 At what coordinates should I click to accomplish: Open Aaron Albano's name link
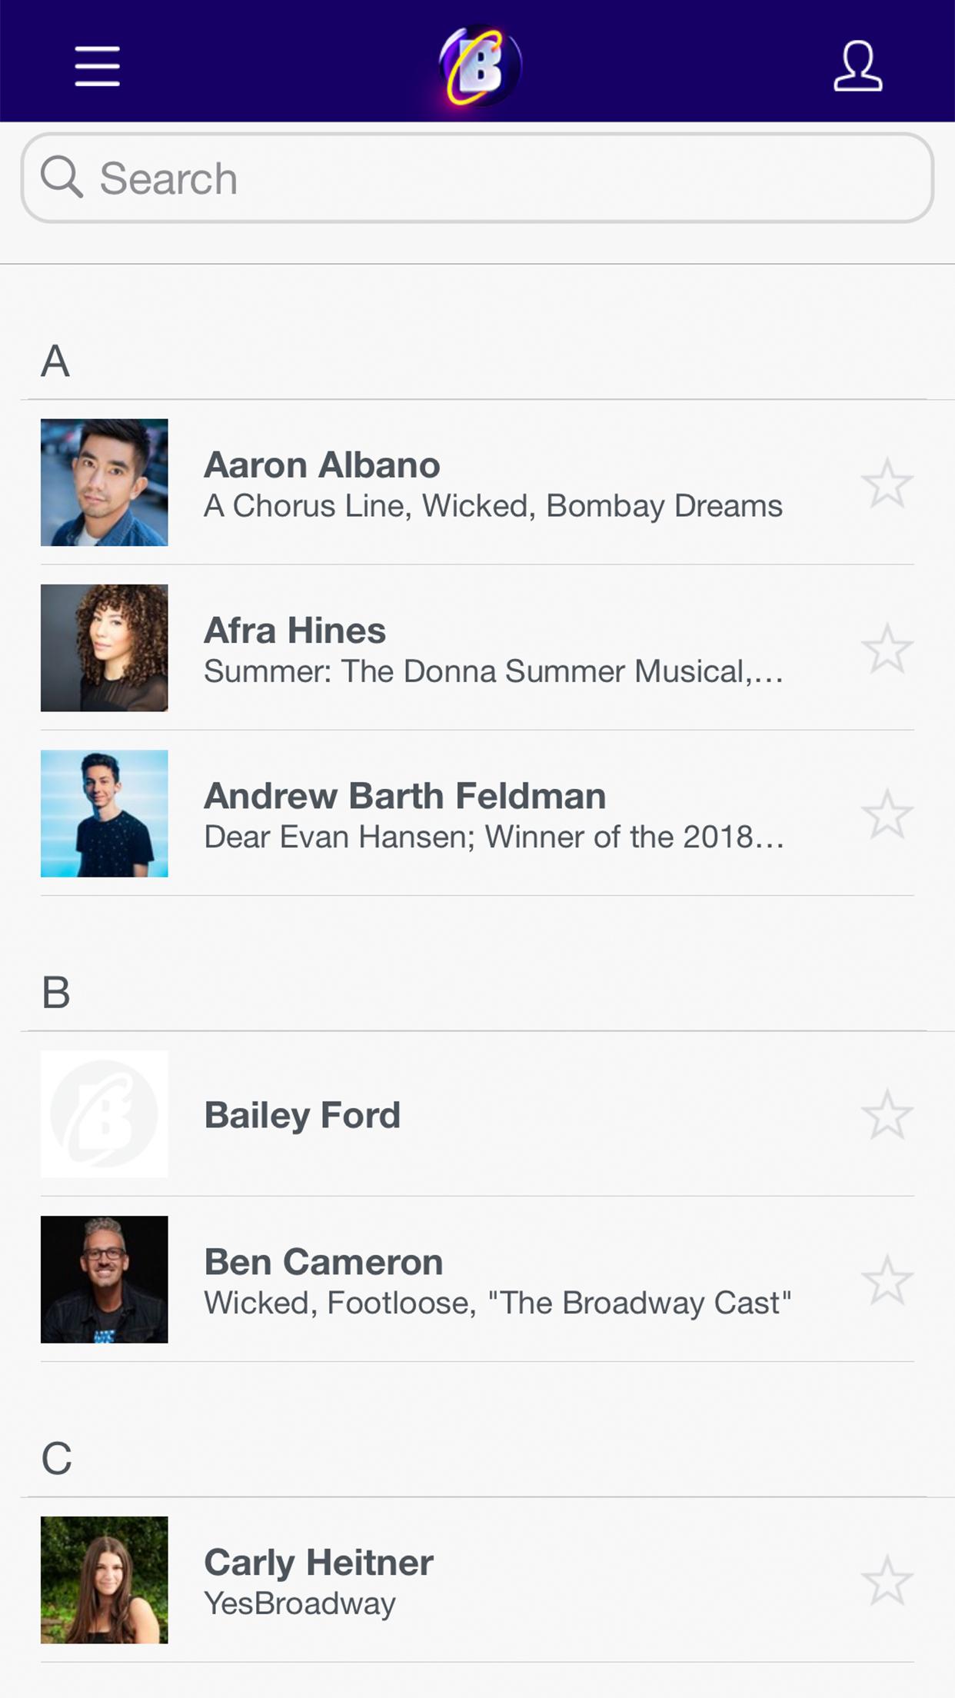coord(322,464)
